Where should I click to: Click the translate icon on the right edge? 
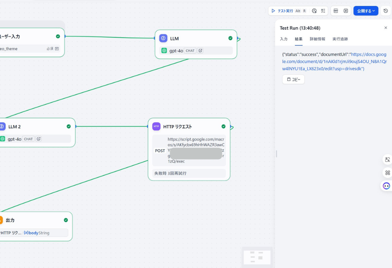387,160
